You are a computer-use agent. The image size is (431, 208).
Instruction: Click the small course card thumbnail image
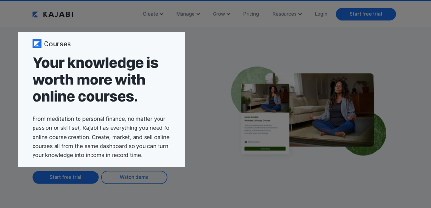coord(265,98)
